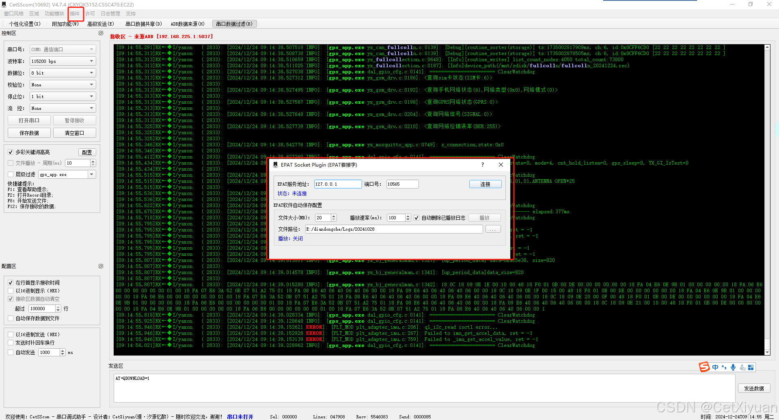Toggle Chinese/English mode in Sogou bar

[x=715, y=367]
